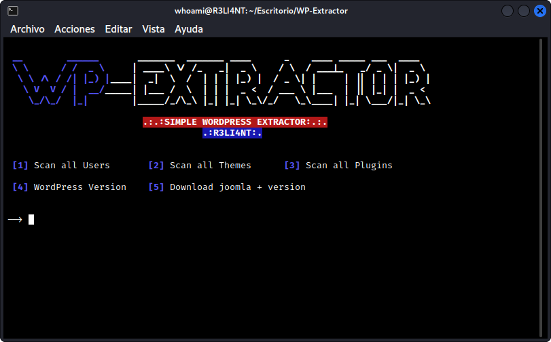The height and width of the screenshot is (342, 551).
Task: Close the terminal window with blue X
Action: (539, 11)
